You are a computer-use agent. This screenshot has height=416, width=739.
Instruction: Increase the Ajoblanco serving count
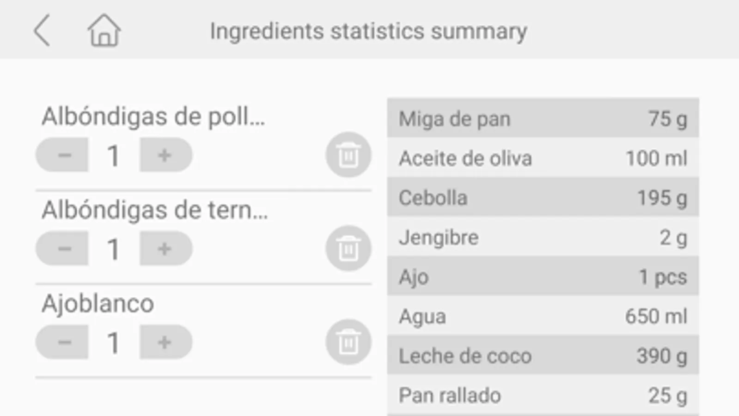pos(165,342)
